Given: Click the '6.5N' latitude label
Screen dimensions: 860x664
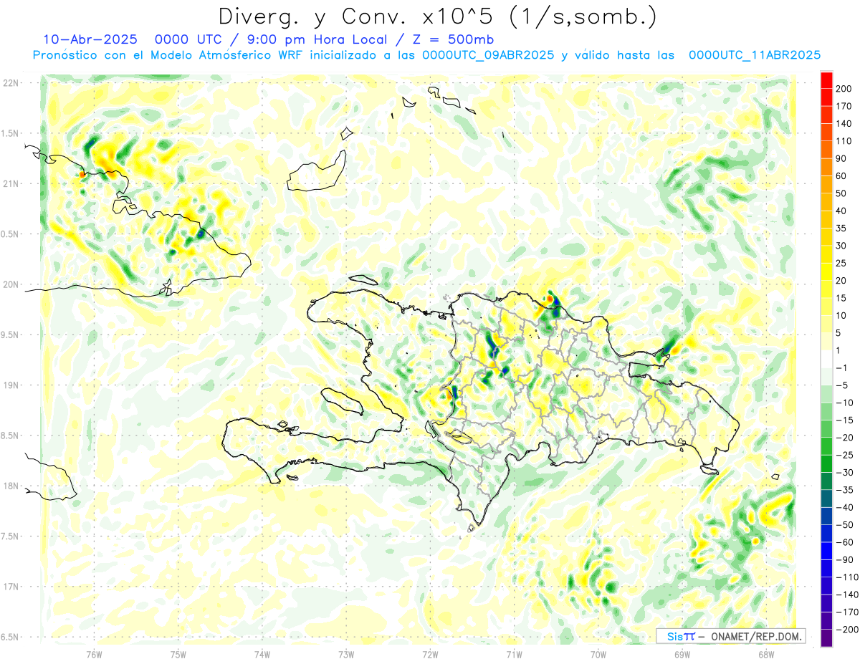Looking at the screenshot, I should click(11, 637).
